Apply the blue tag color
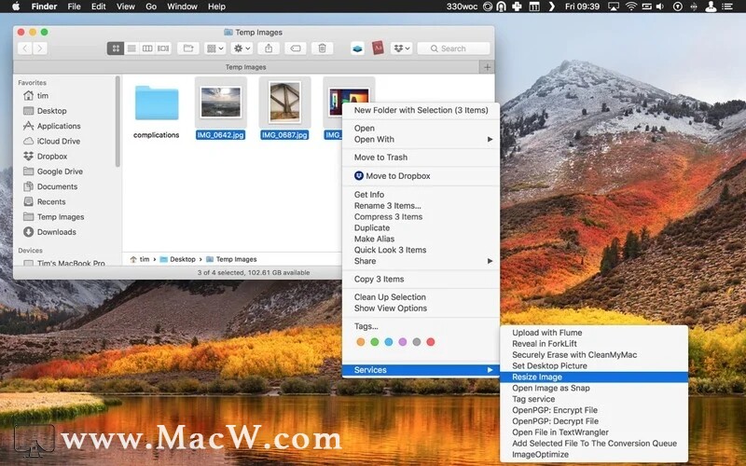Viewport: 746px width, 466px height. tap(389, 342)
